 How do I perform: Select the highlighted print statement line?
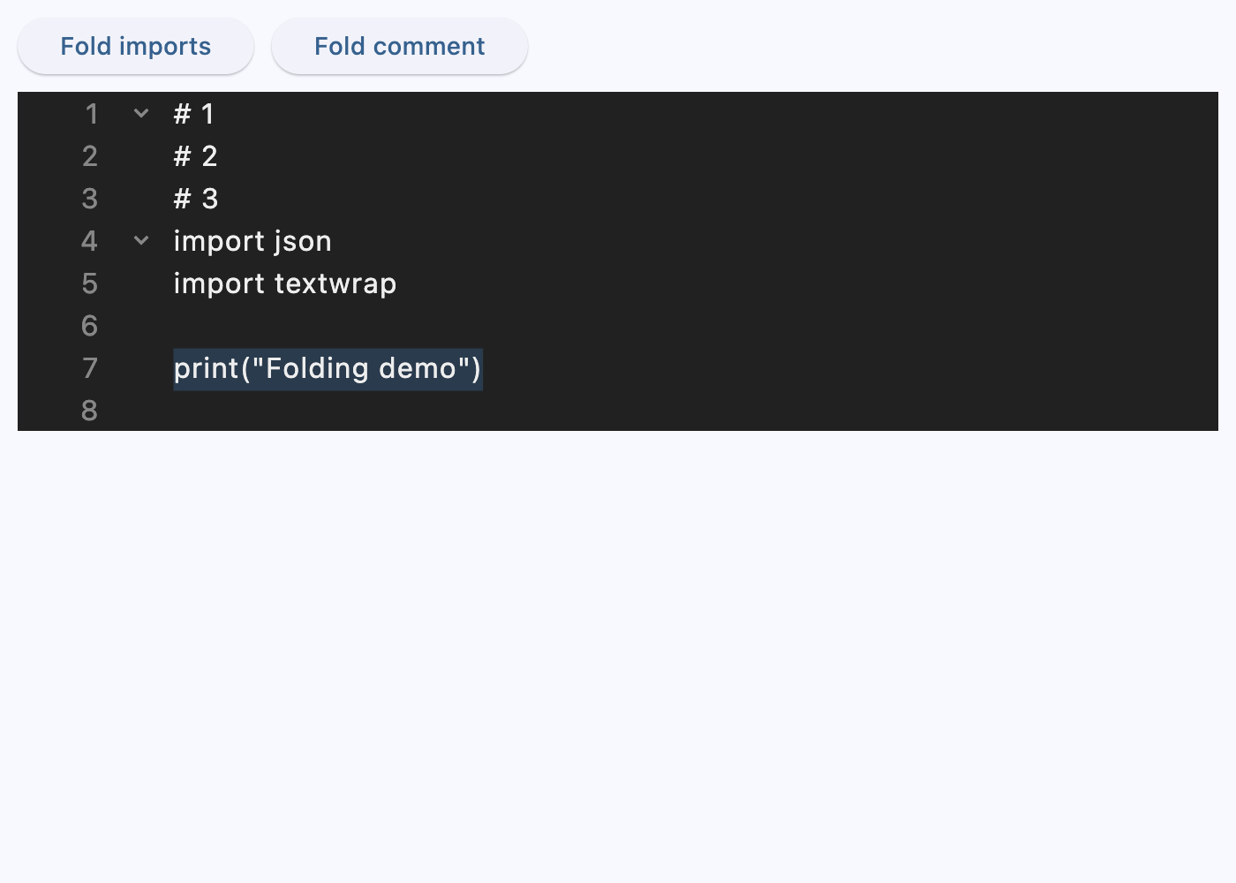327,368
